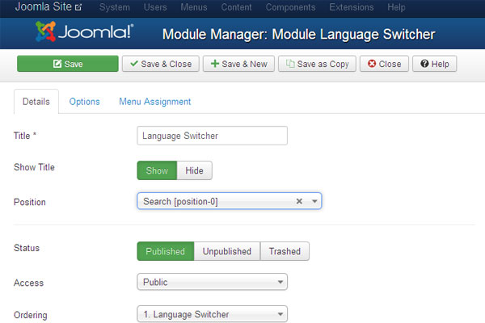The height and width of the screenshot is (323, 485).
Task: Open the Content menu
Action: click(236, 7)
